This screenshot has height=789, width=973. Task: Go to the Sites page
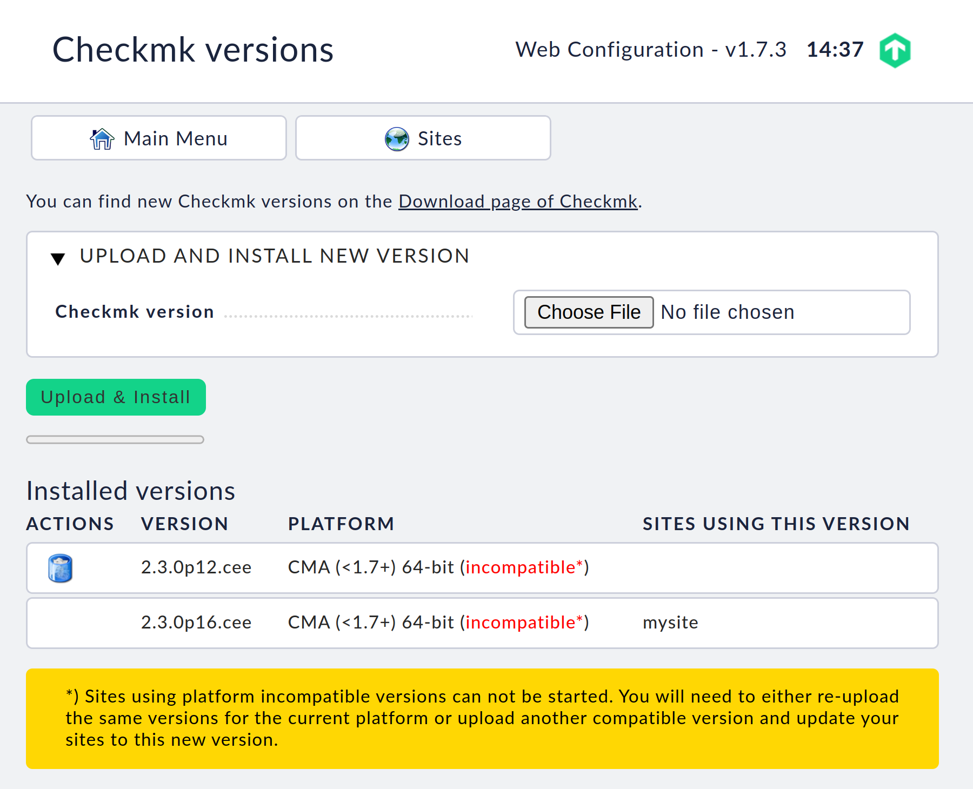(423, 138)
